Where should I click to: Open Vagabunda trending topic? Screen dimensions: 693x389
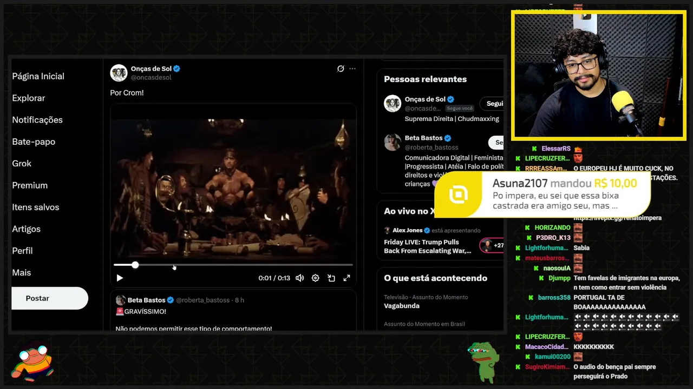[401, 306]
